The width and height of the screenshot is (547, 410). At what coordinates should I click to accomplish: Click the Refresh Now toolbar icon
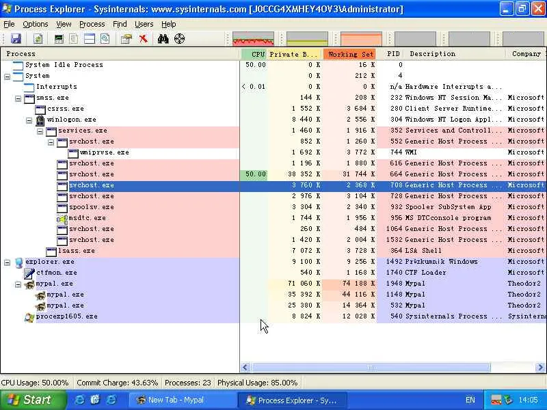38,39
